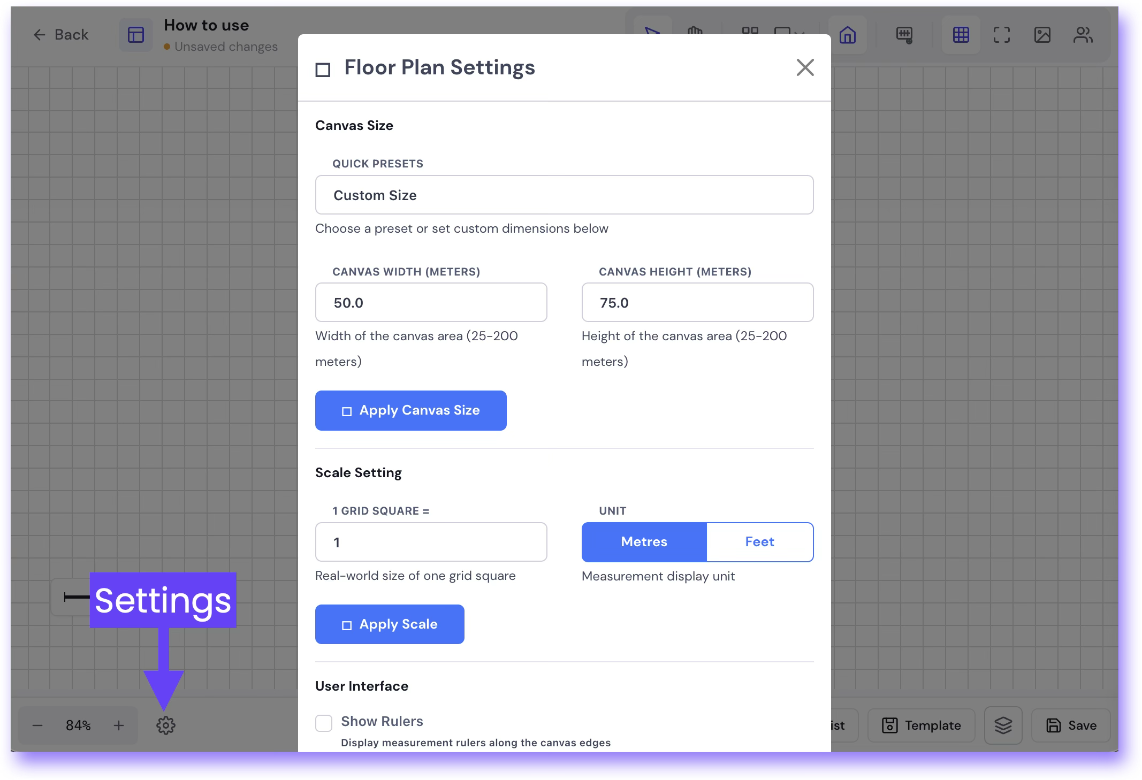
Task: Click the "How to use" plan title
Action: (x=206, y=25)
